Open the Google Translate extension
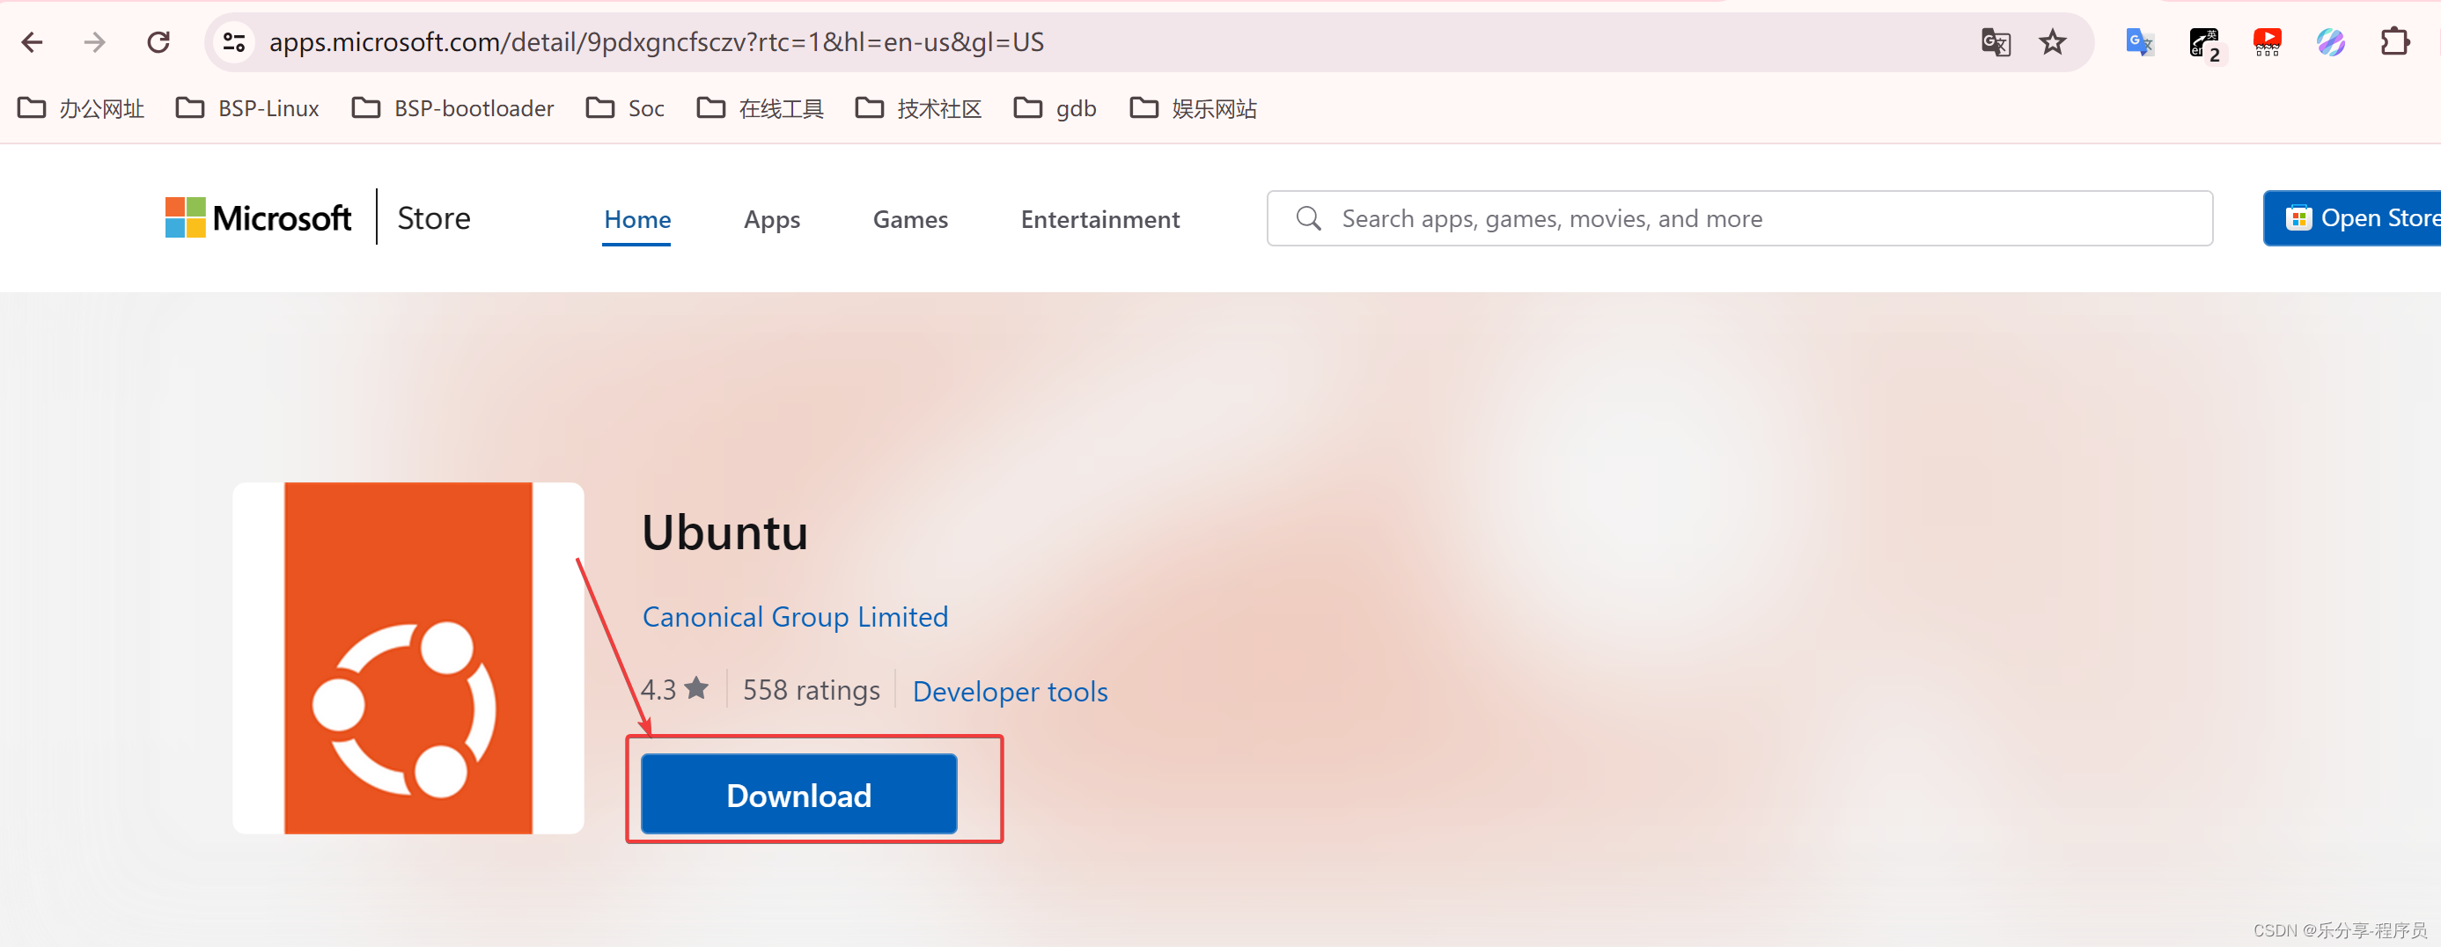 coord(2139,41)
